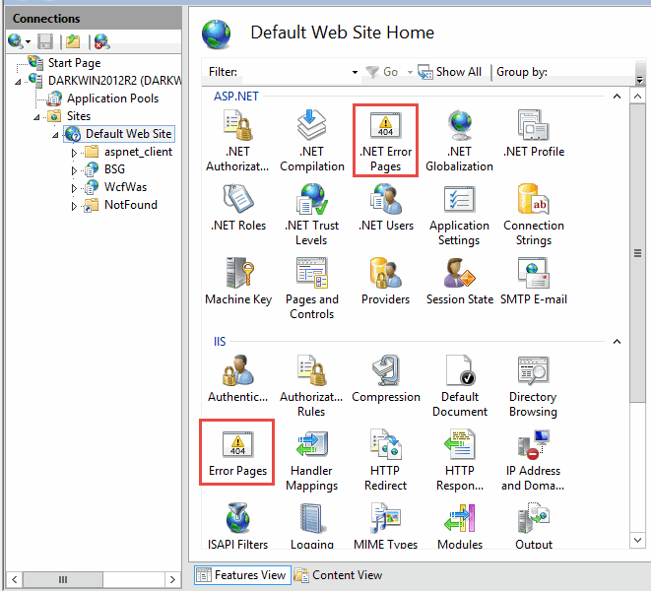Open Compression feature

(386, 378)
